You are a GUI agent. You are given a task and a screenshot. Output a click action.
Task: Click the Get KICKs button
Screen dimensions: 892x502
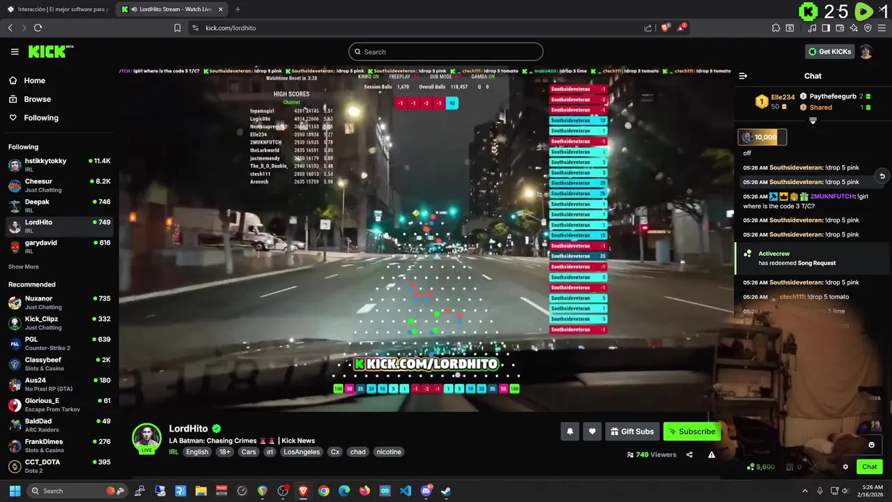tap(829, 52)
